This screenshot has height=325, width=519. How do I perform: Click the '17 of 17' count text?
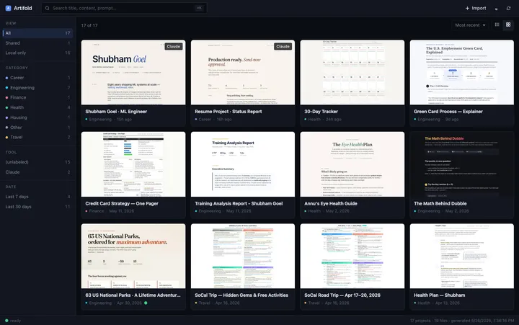[x=89, y=25]
